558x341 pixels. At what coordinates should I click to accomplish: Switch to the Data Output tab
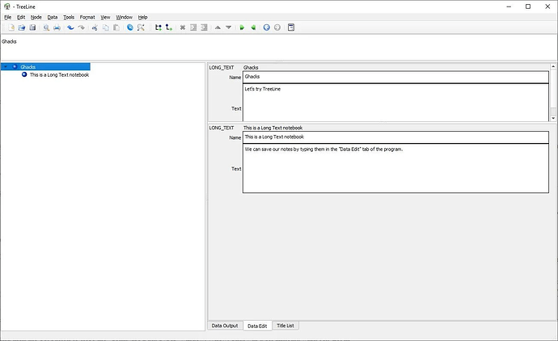pos(225,326)
